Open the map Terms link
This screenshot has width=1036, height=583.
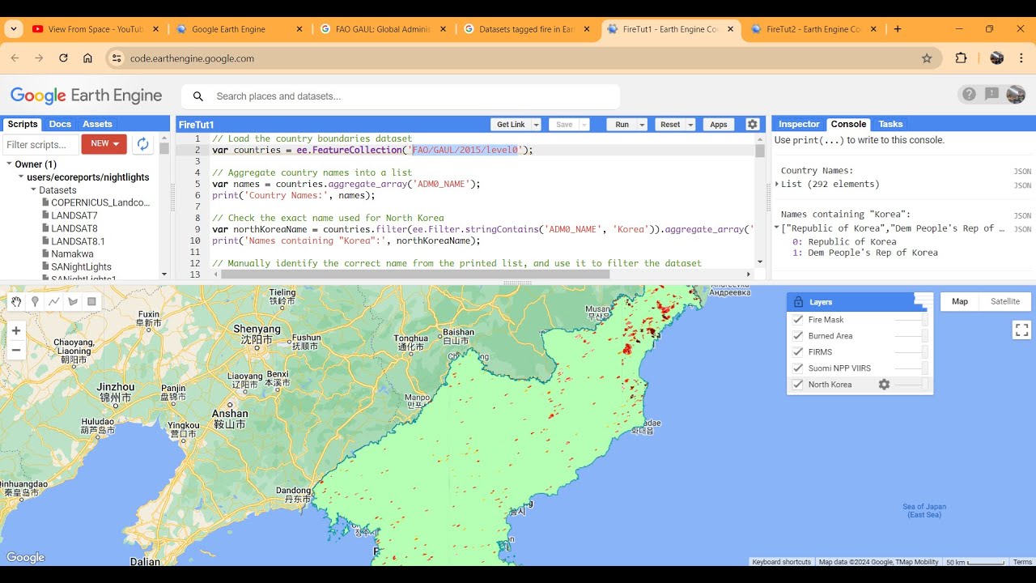pos(1022,562)
